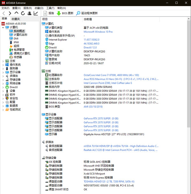Expand the 多媒体 tree node

tap(3, 76)
